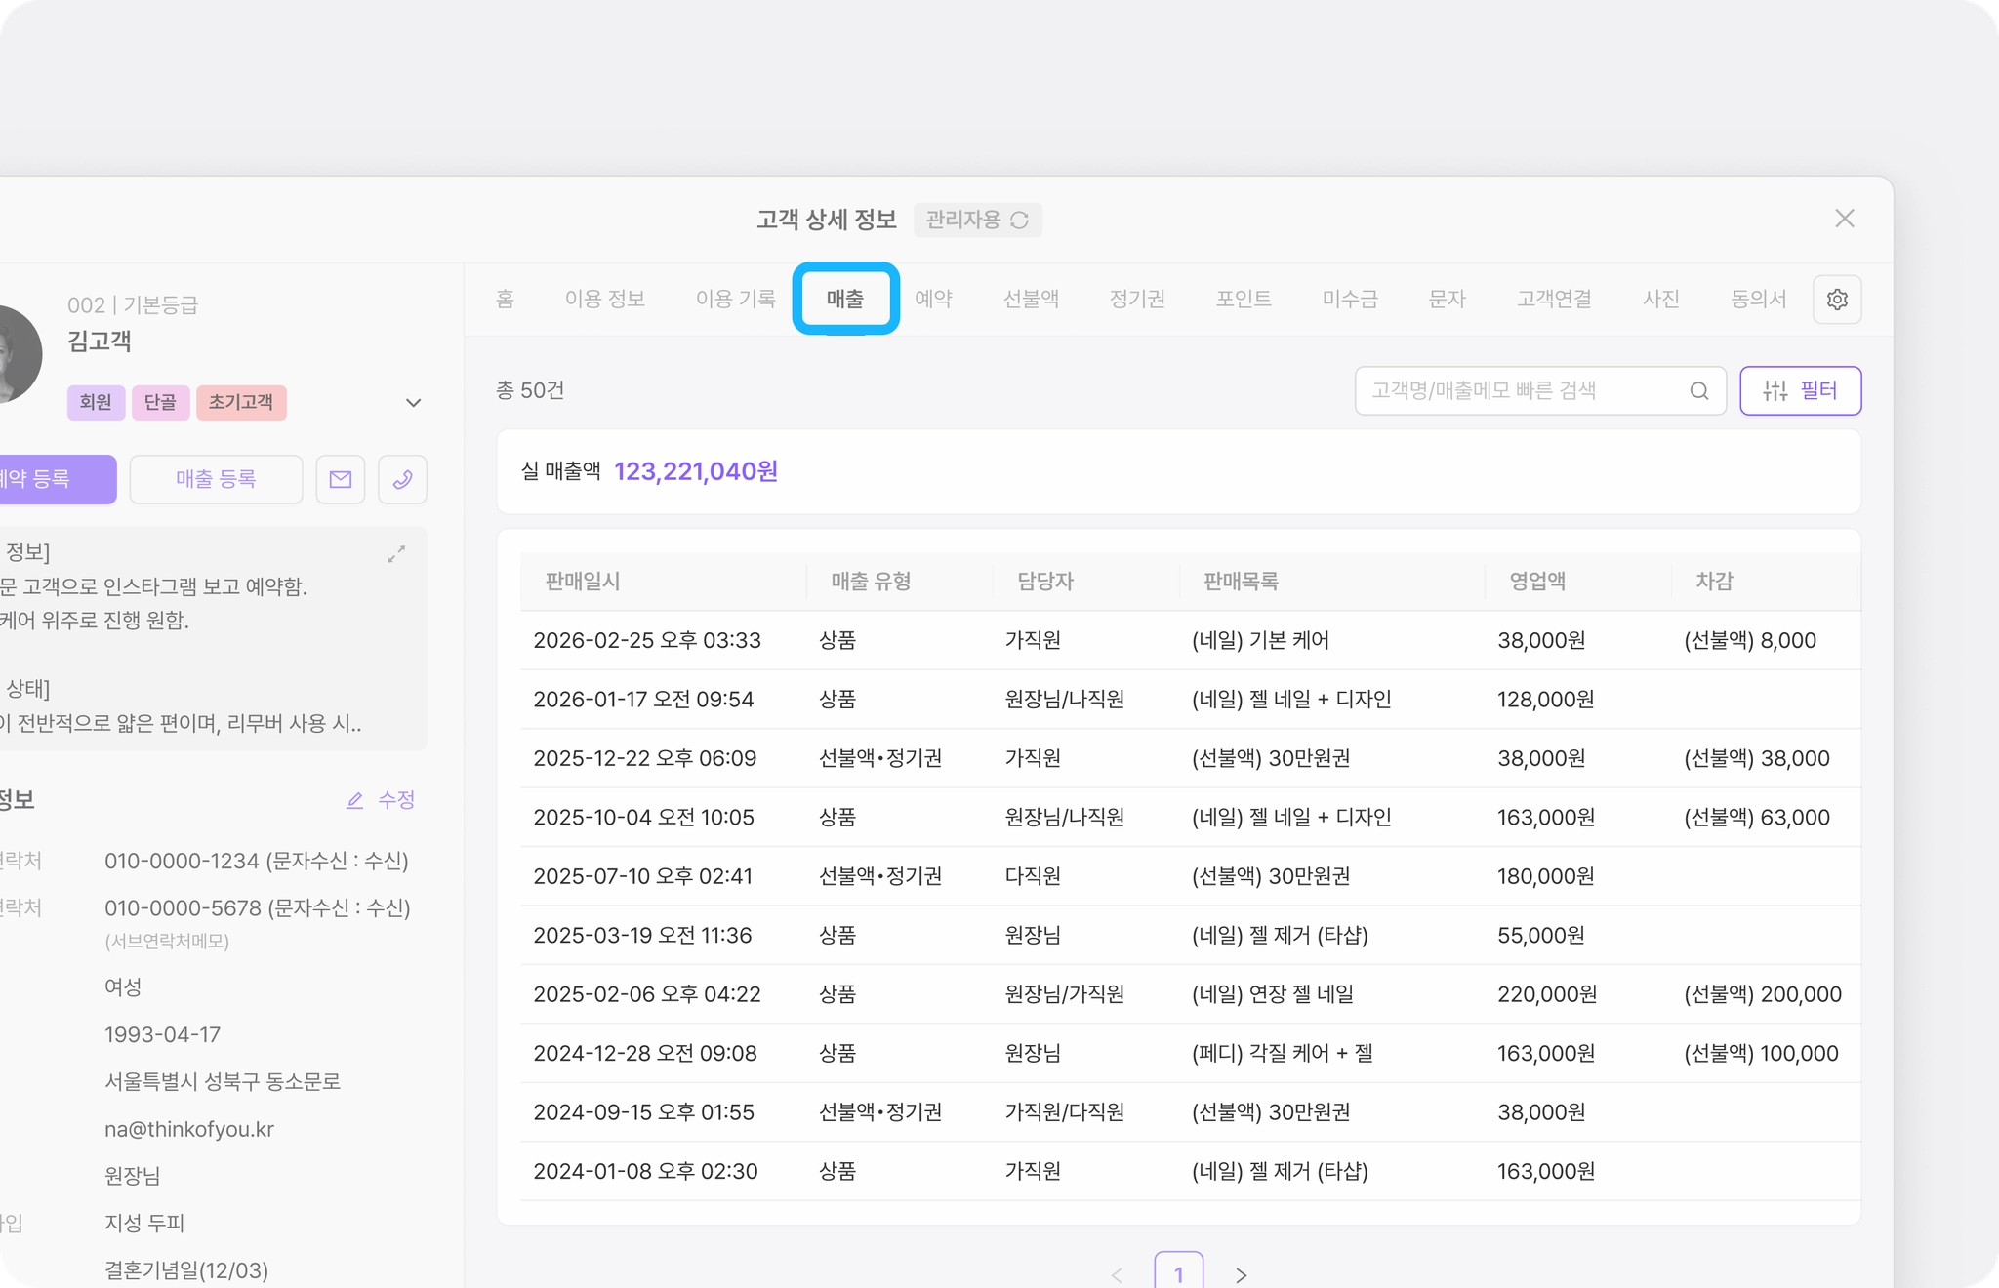
Task: Click the 매출 등록 button
Action: click(216, 479)
